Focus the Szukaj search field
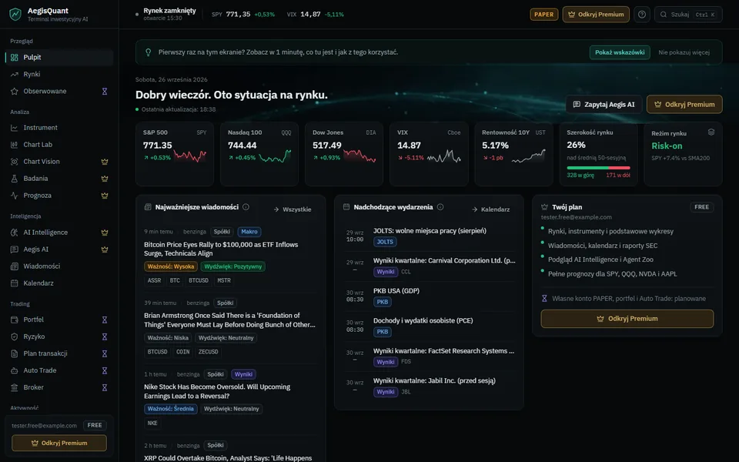The height and width of the screenshot is (462, 739). pyautogui.click(x=688, y=15)
